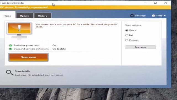
Task: Click gray Scan now button under Scan options
Action: 140,47
